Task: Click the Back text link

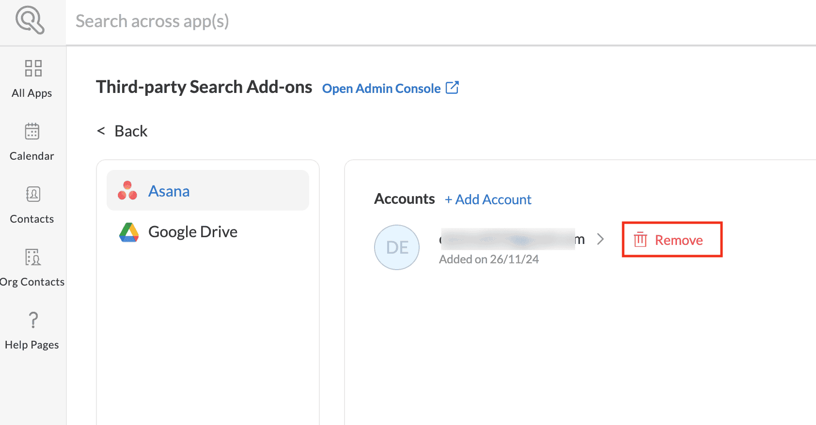Action: 131,131
